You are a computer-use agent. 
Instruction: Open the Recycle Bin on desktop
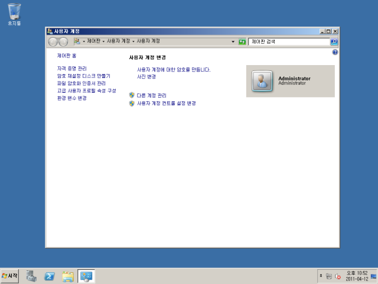[x=14, y=14]
